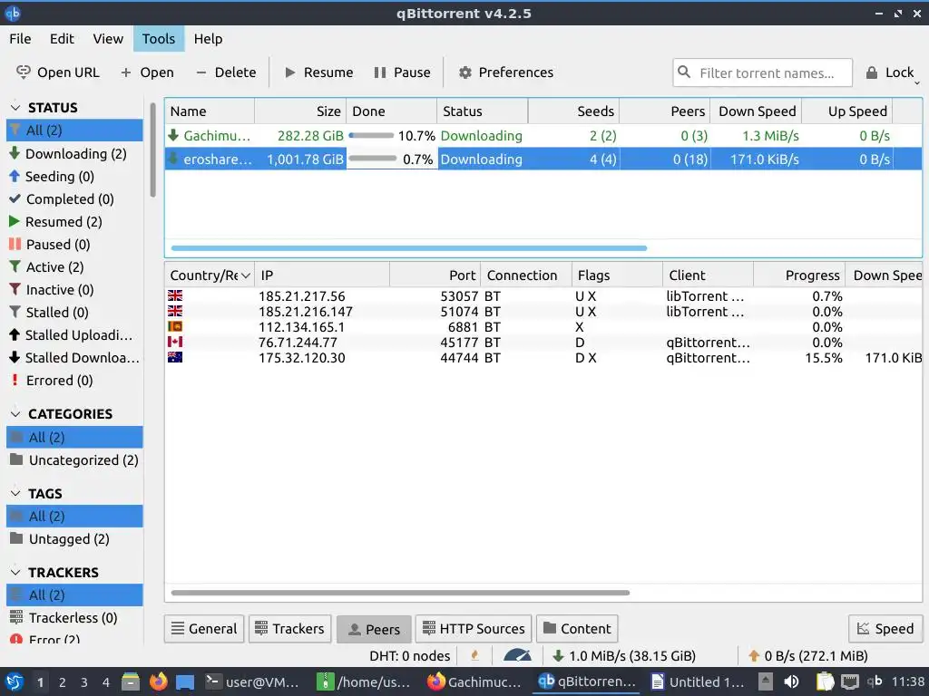Viewport: 929px width, 696px height.
Task: Click the green download arrow in status bar
Action: coord(558,656)
